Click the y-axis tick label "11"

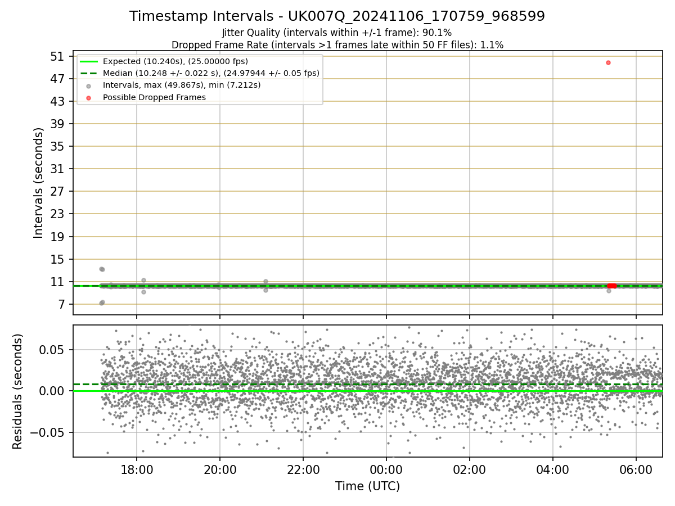[x=57, y=282]
